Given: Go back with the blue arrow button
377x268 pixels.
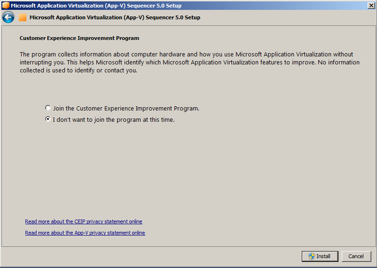Looking at the screenshot, I should (x=8, y=17).
